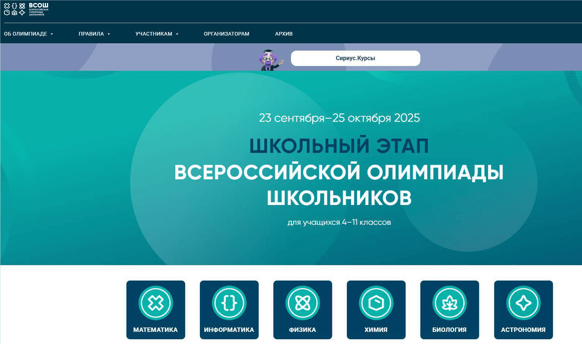The height and width of the screenshot is (344, 582).
Task: Click the ВСОШ logo in header
Action: pos(26,9)
